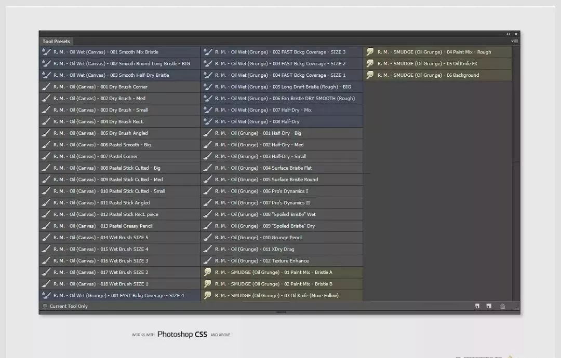Viewport: 561px width, 358px height.
Task: Click the brush icon for 010 Grunge Pencil
Action: point(208,238)
